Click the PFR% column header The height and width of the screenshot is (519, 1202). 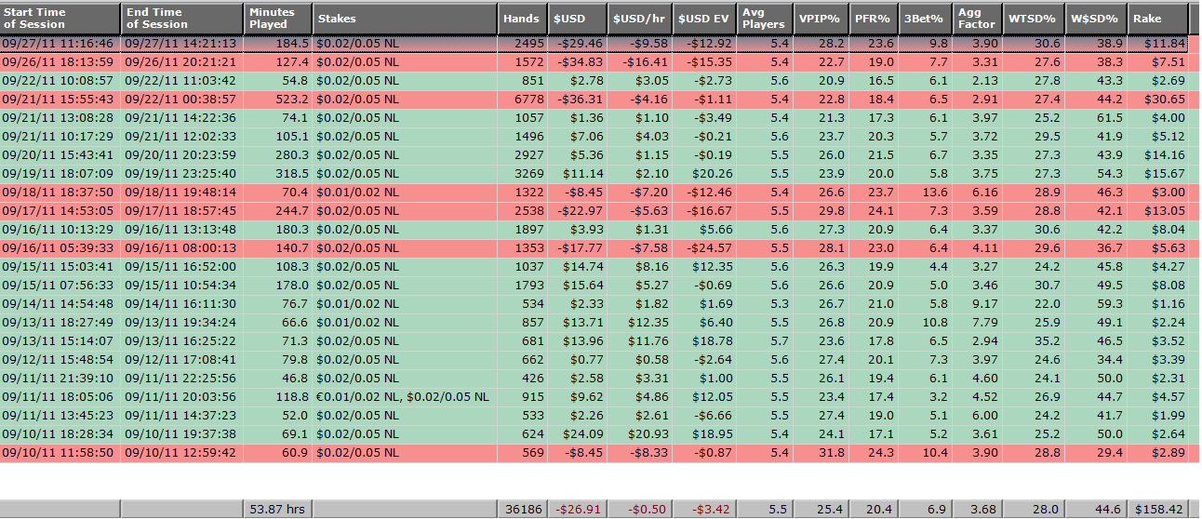(873, 18)
